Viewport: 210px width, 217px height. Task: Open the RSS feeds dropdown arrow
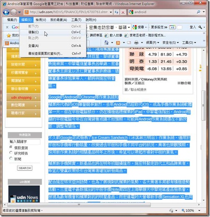tap(124, 42)
